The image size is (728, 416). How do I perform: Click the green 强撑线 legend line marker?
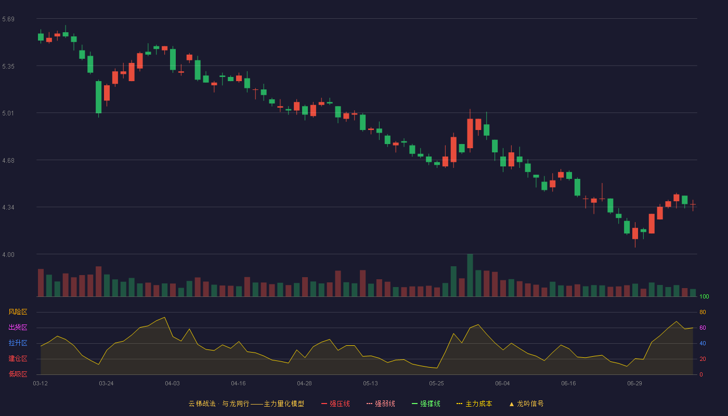(x=414, y=404)
